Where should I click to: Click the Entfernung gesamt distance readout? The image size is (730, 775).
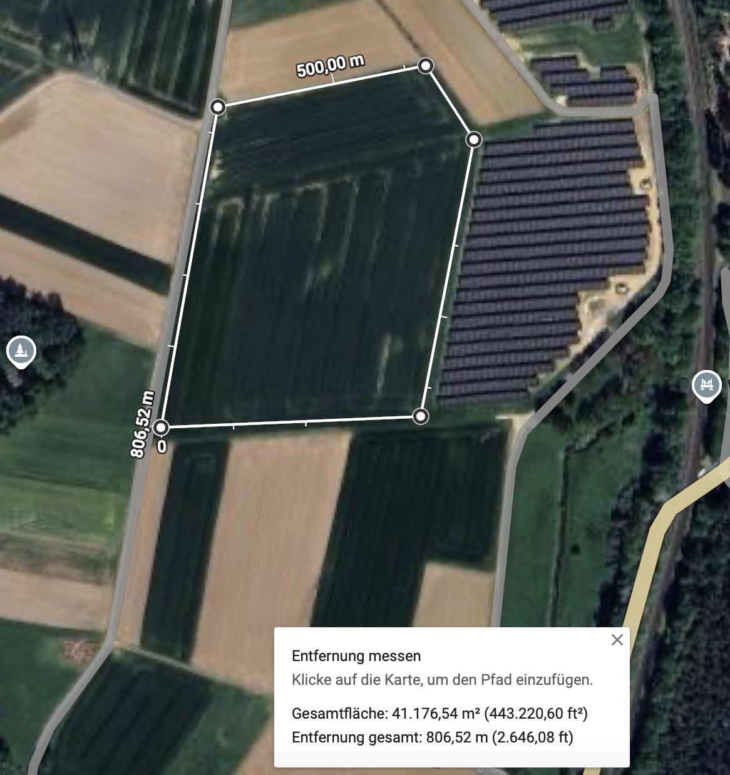pos(433,737)
